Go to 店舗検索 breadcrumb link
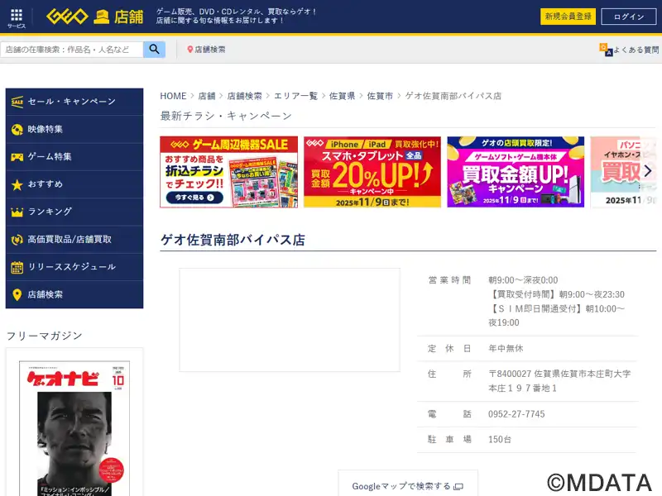This screenshot has height=496, width=662. (x=244, y=96)
